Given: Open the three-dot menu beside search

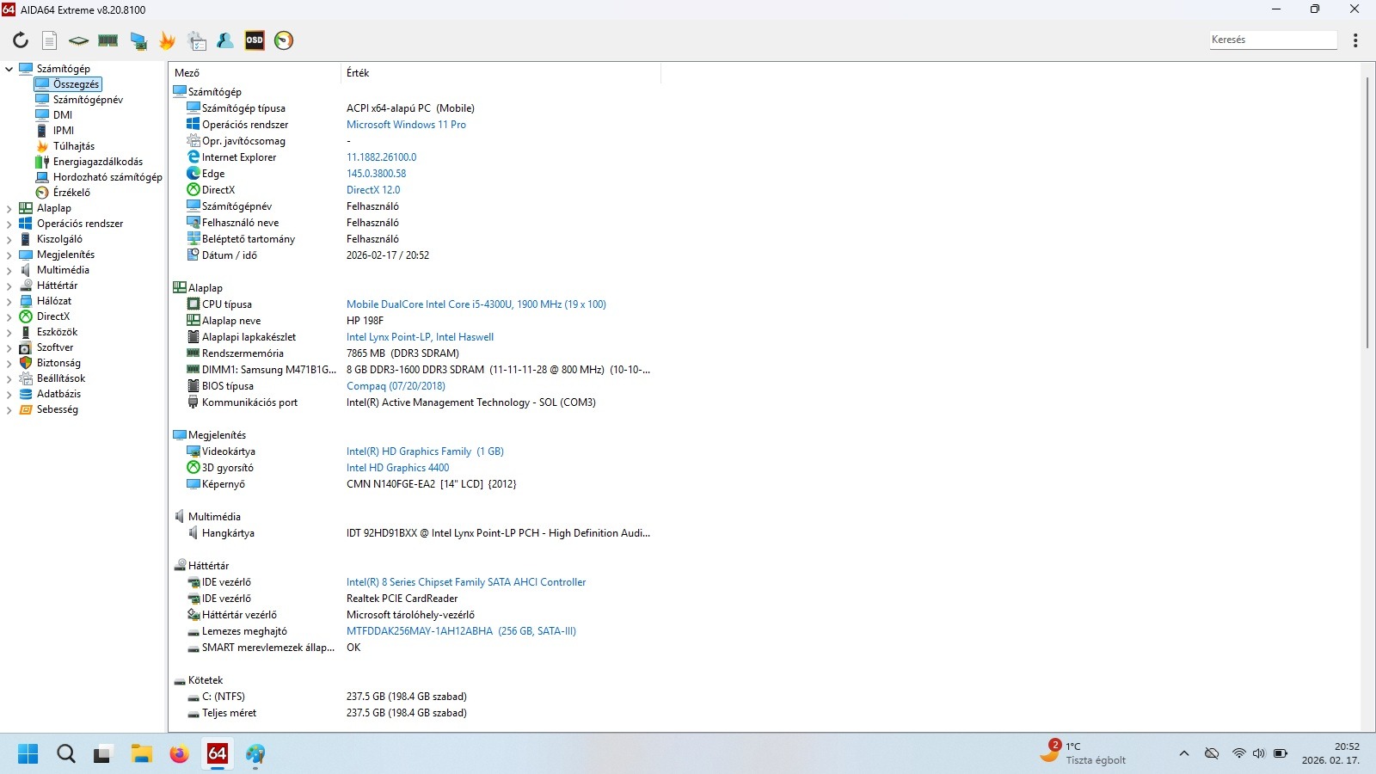Looking at the screenshot, I should 1355,40.
